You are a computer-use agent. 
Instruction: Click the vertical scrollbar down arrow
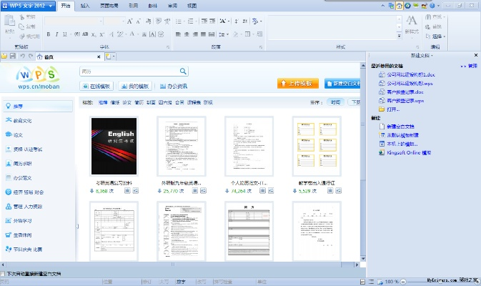click(363, 259)
